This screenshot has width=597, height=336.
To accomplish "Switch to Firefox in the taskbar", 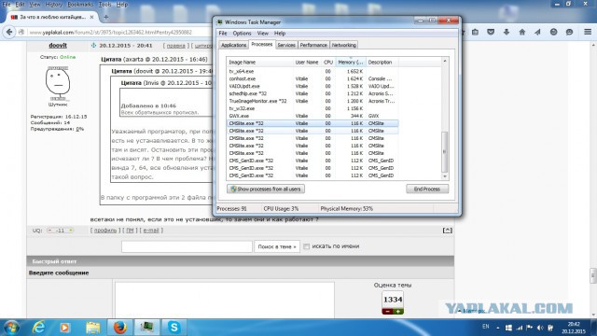I will 120,328.
